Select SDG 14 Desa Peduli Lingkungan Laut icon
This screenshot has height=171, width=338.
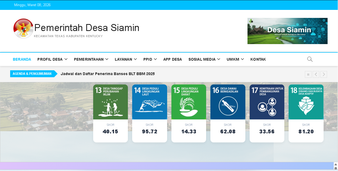click(150, 102)
